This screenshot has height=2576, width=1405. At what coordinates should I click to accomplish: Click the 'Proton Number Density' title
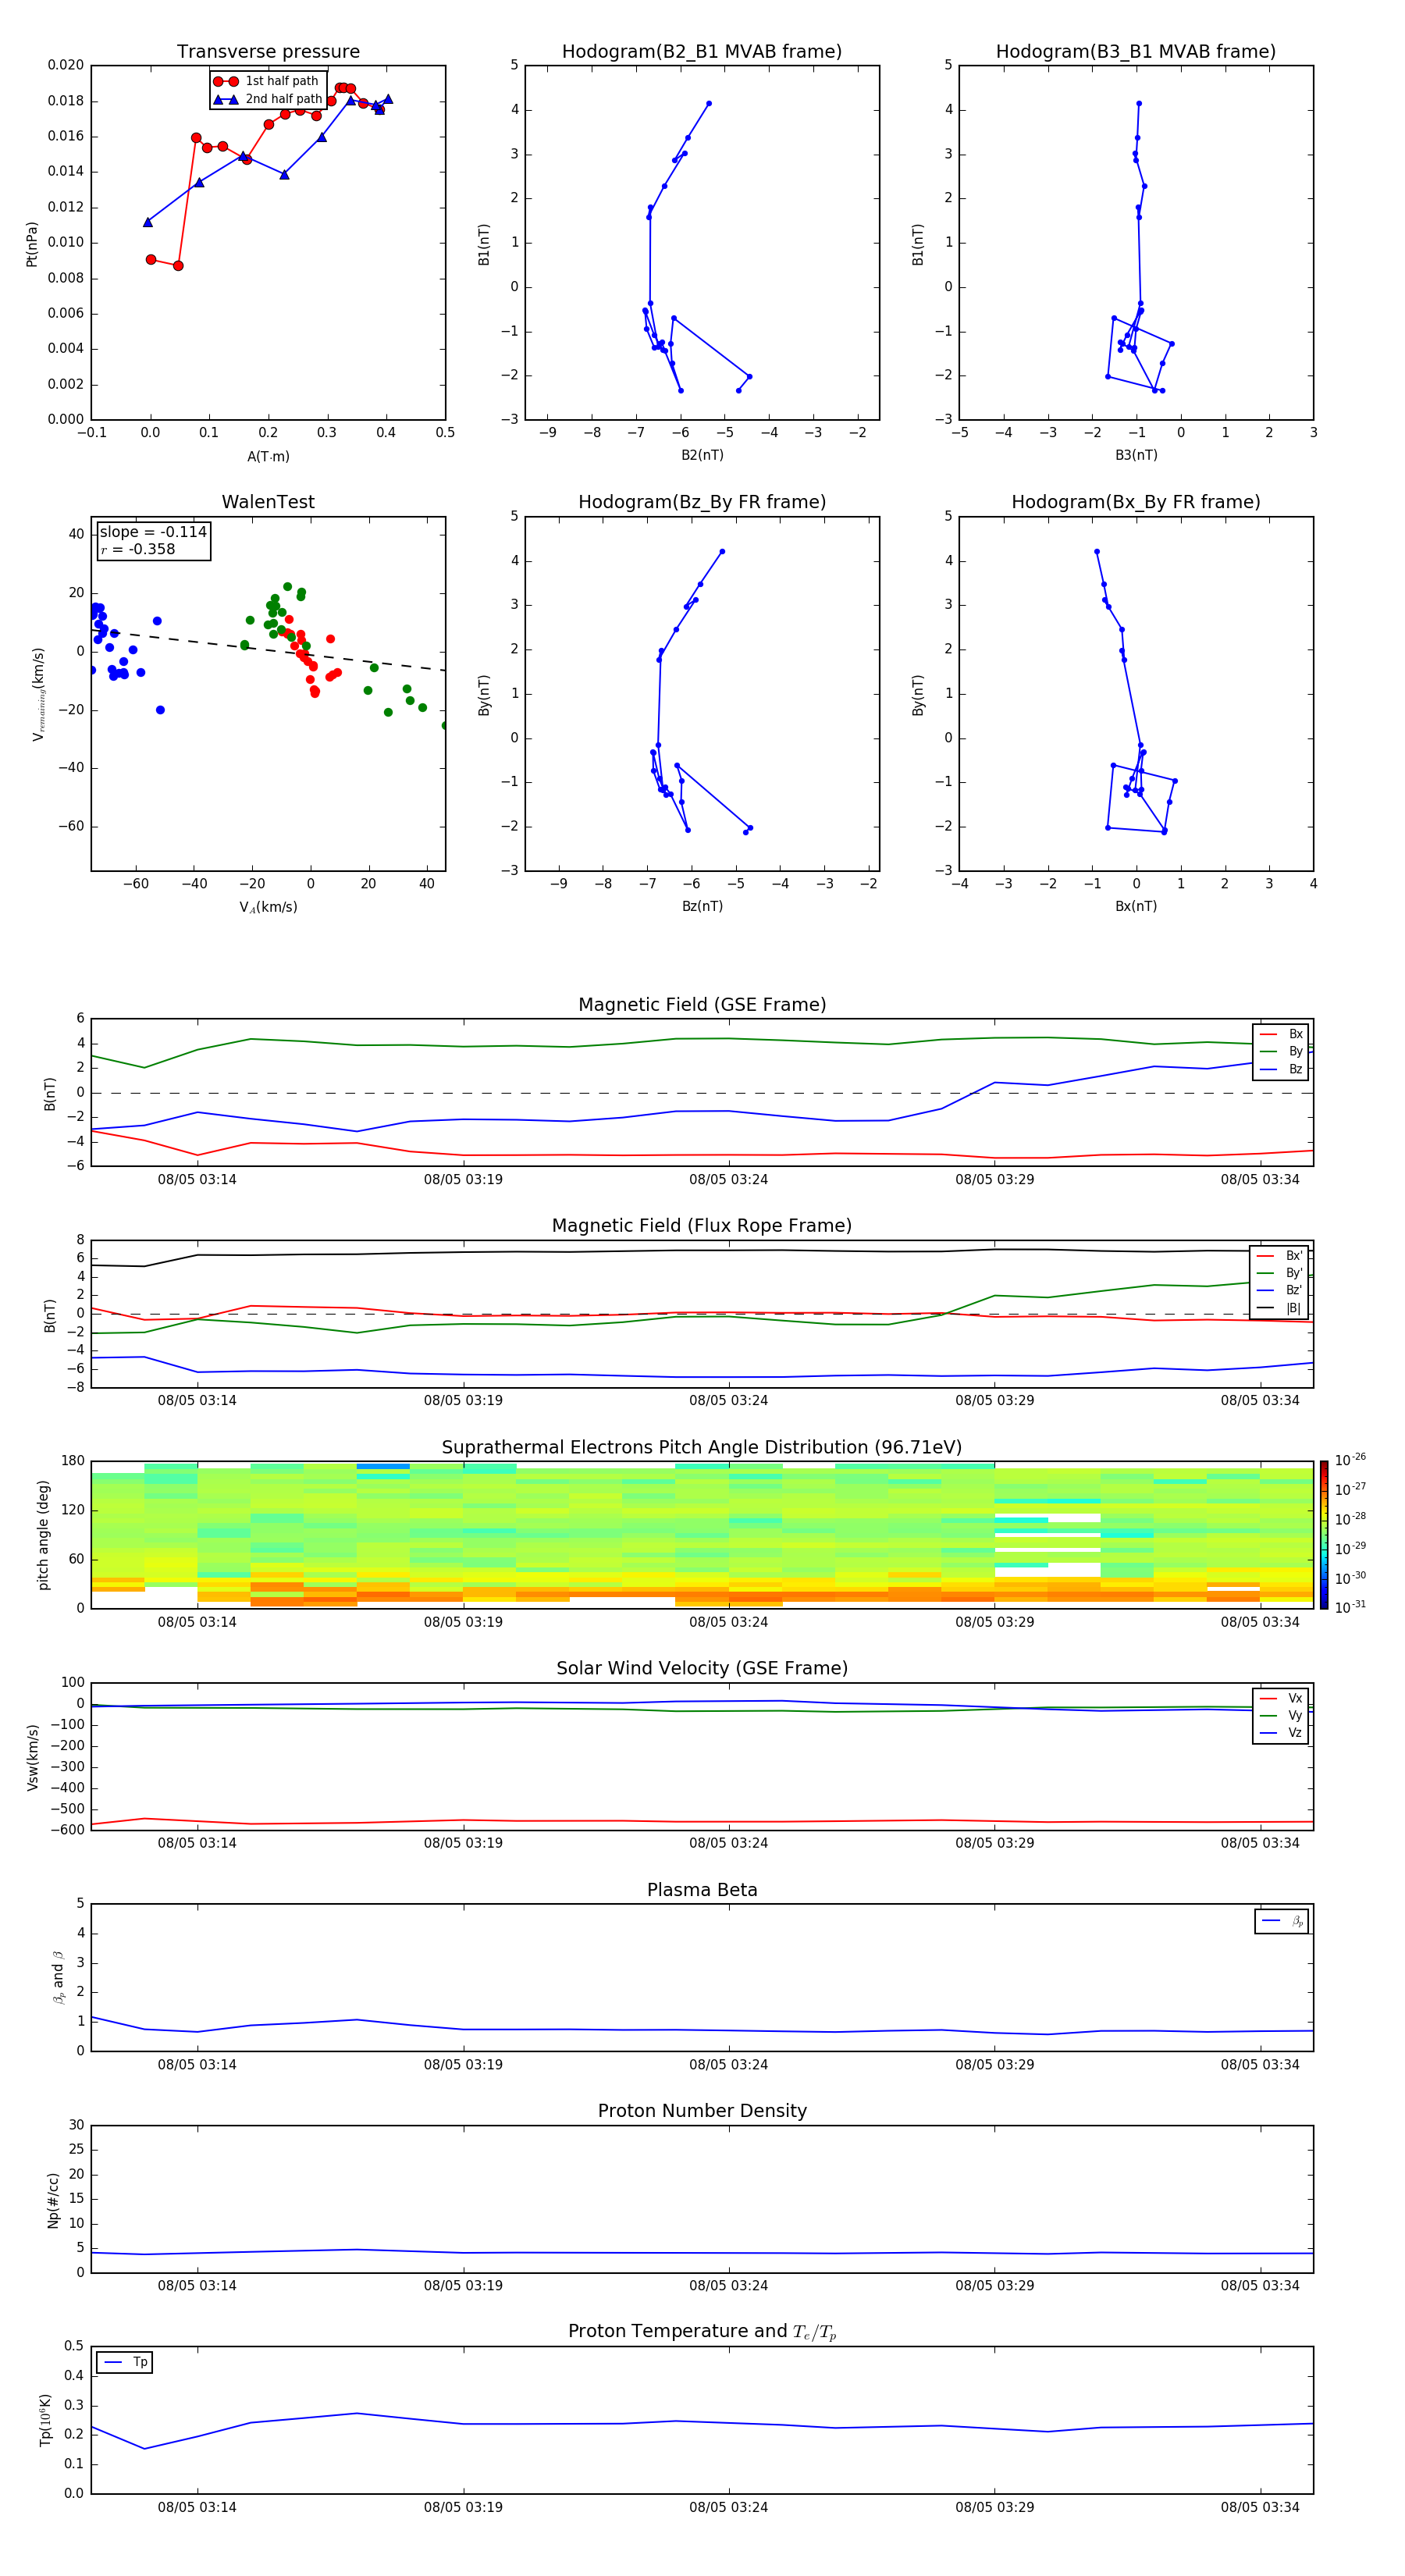pos(702,2111)
